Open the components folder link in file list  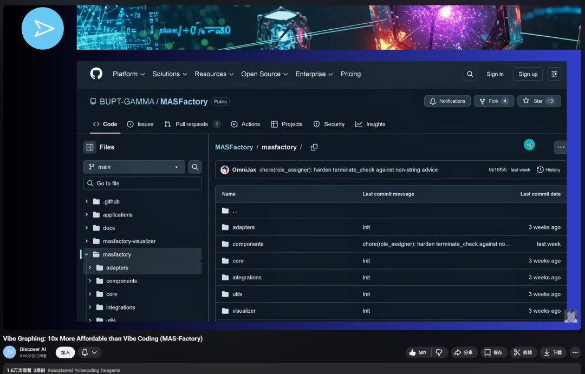[x=248, y=244]
